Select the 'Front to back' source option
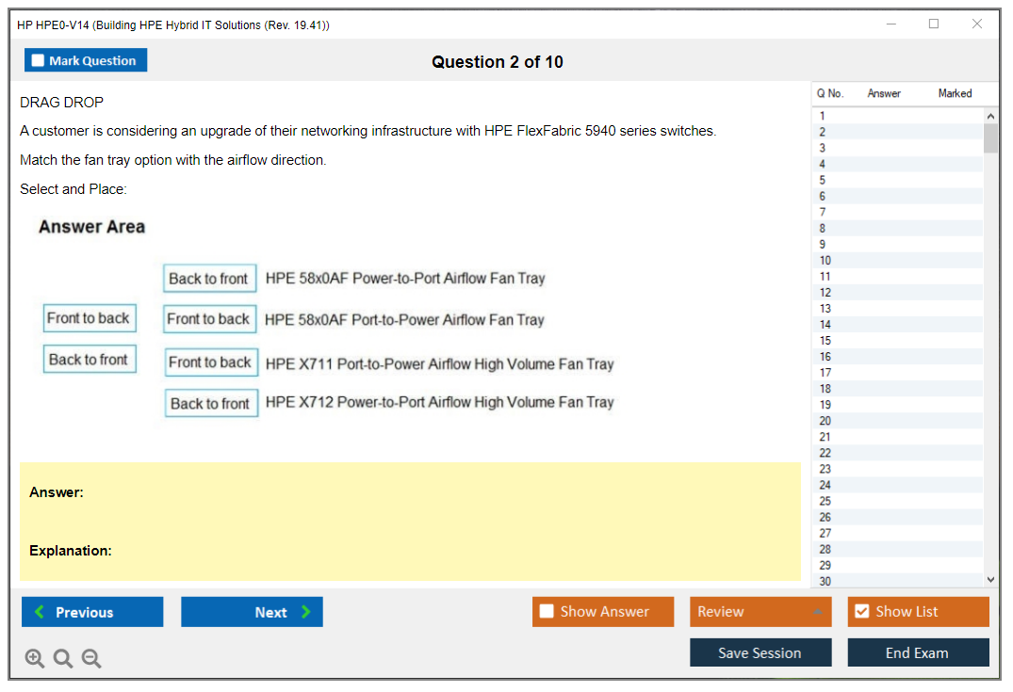1013x692 pixels. (x=89, y=318)
